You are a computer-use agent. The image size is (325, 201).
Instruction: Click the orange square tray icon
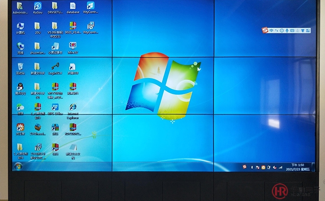263,167
